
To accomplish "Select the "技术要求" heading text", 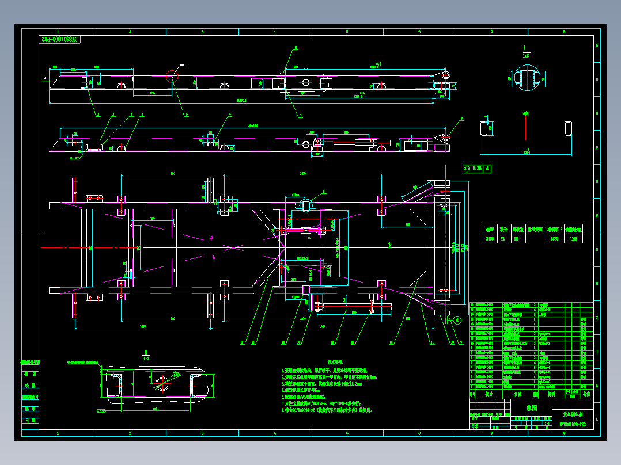I will 335,362.
